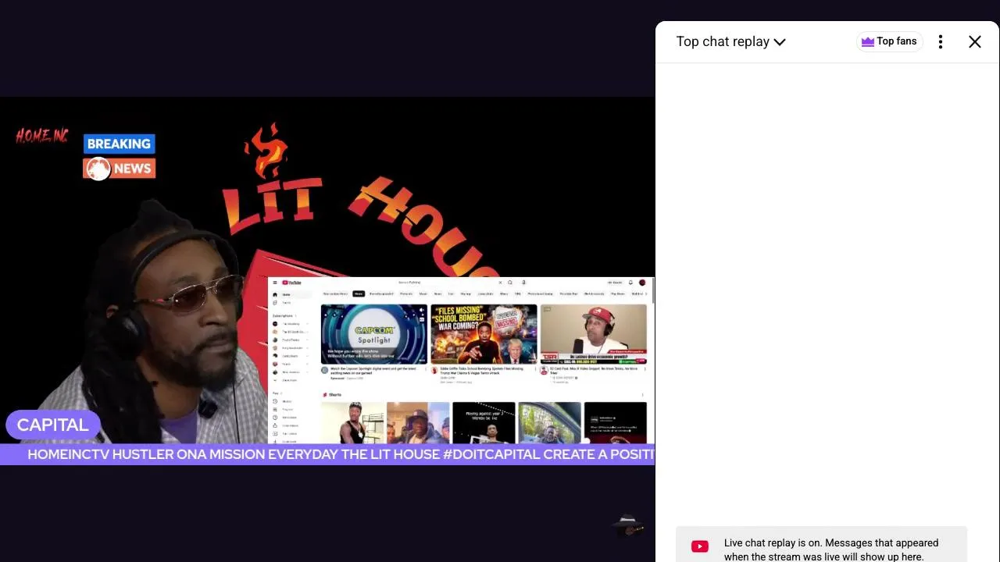Open the Top fans leaderboard

(x=889, y=41)
